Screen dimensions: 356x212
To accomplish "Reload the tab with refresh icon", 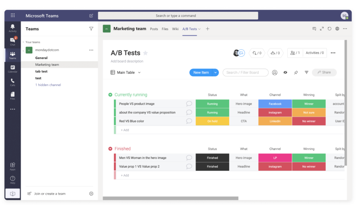I will pyautogui.click(x=330, y=28).
